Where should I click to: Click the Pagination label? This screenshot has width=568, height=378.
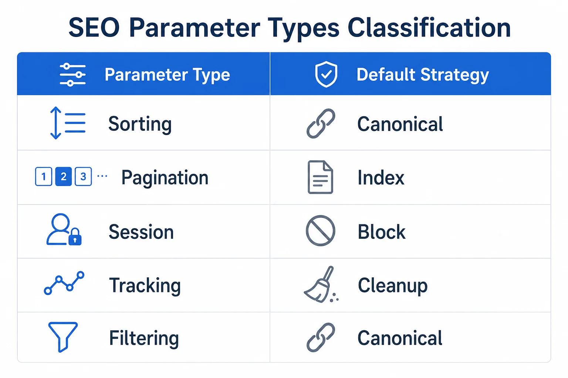tap(165, 178)
